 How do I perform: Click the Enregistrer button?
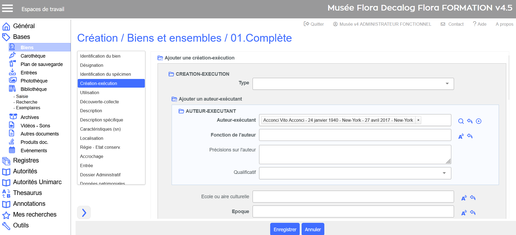(x=285, y=229)
